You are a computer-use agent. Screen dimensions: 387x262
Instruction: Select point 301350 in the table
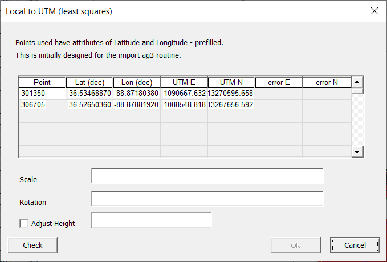point(42,94)
